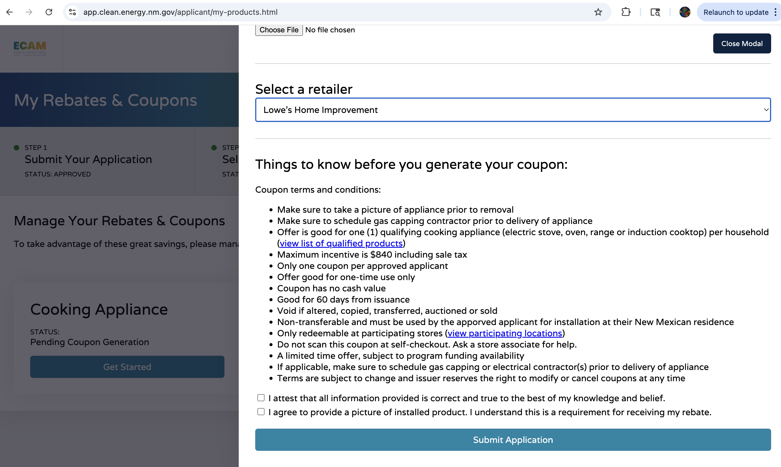Bookmark this page with the star icon

(598, 12)
